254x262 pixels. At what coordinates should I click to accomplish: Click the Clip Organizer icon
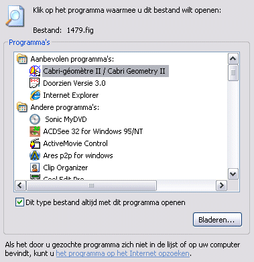pos(35,168)
